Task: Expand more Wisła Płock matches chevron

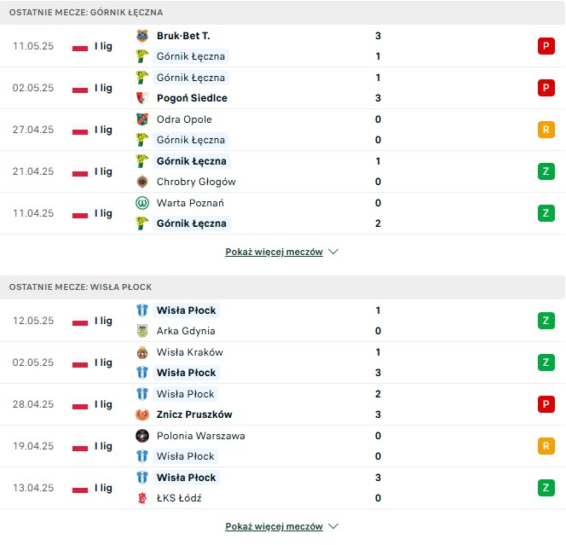Action: coord(333,526)
